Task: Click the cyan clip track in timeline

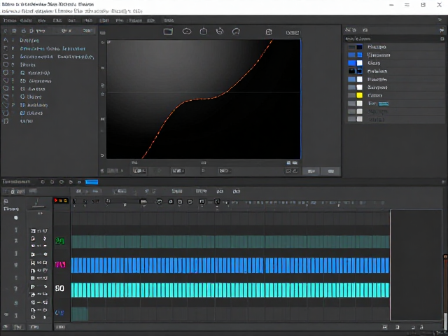Action: pos(230,290)
